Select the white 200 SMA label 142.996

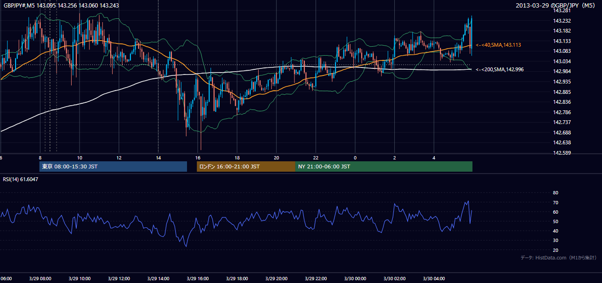coord(500,69)
